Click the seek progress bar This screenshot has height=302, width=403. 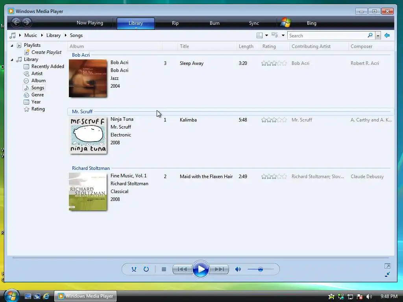pos(200,258)
